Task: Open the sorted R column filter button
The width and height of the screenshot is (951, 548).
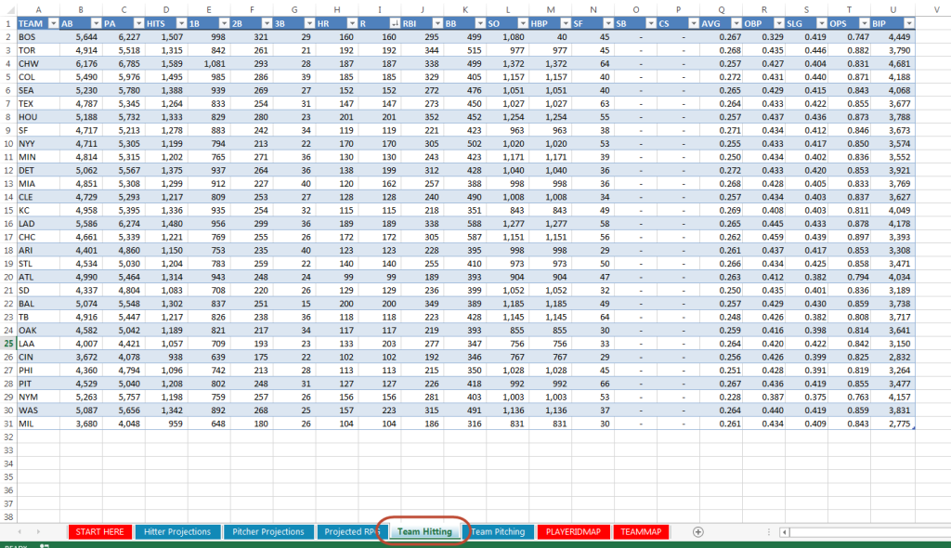Action: click(x=395, y=22)
